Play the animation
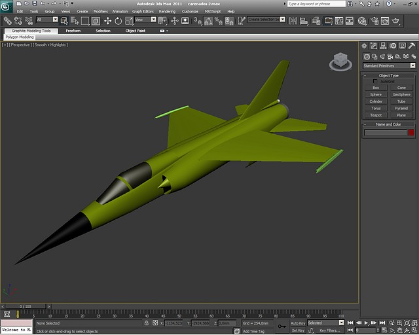Viewport: 419px width, 335px height. point(366,323)
